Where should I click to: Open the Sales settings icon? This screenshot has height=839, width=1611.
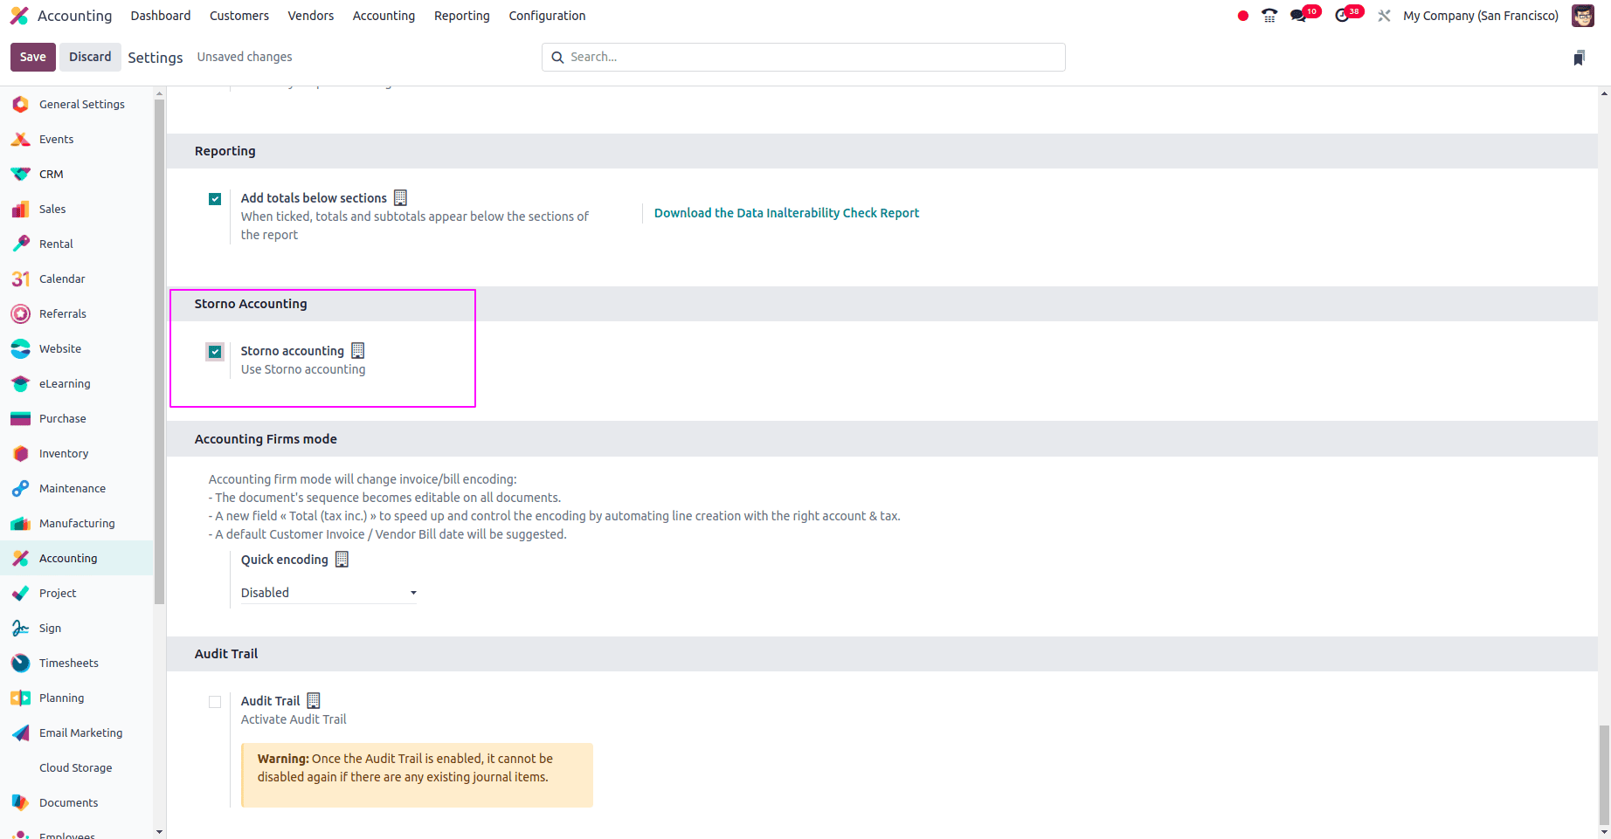pos(20,209)
